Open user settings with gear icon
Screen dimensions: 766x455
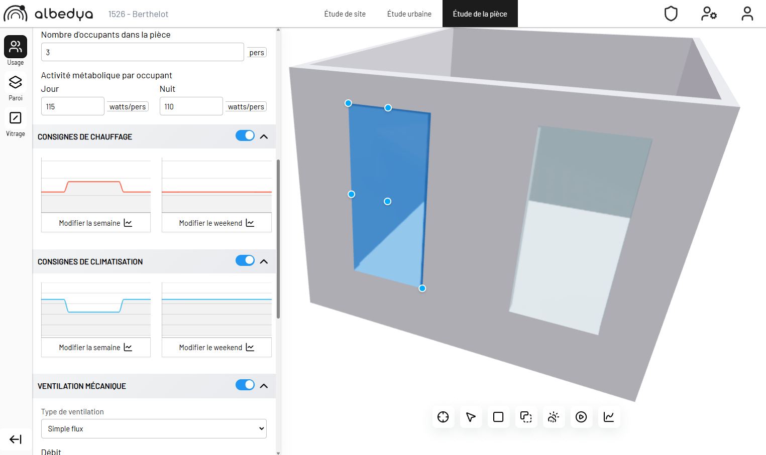pyautogui.click(x=709, y=14)
